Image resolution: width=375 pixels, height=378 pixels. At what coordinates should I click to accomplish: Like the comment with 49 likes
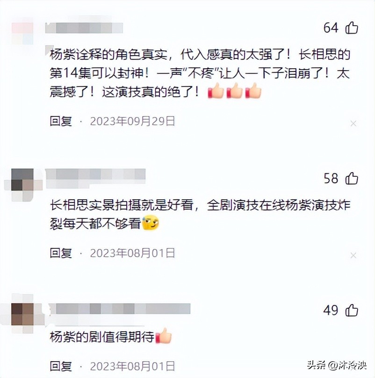click(x=352, y=310)
